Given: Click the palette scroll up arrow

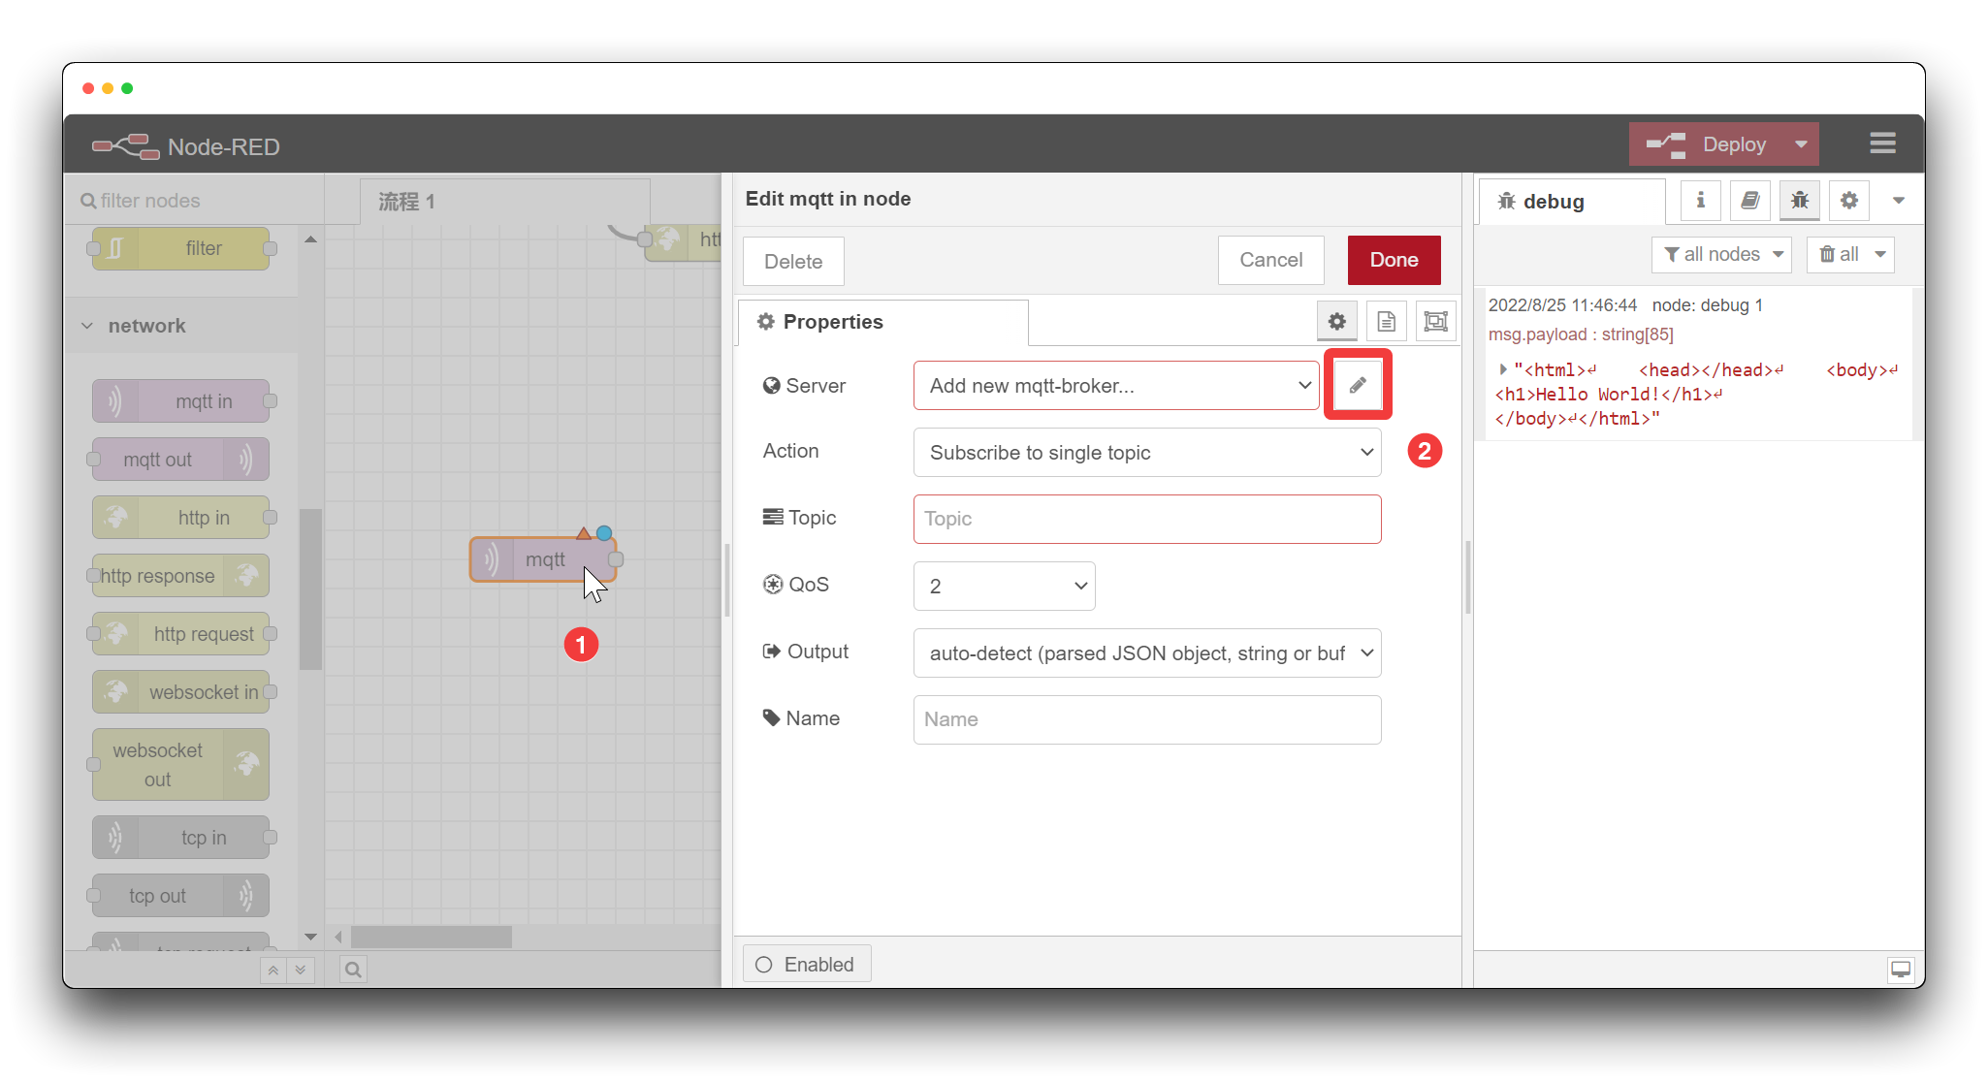Looking at the screenshot, I should tap(310, 239).
